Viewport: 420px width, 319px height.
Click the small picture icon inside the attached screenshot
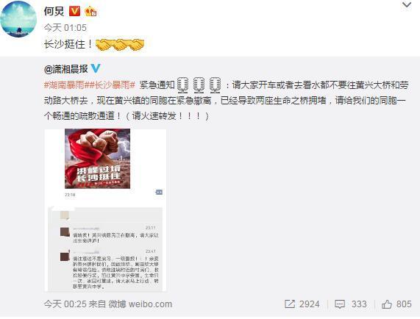(x=159, y=192)
